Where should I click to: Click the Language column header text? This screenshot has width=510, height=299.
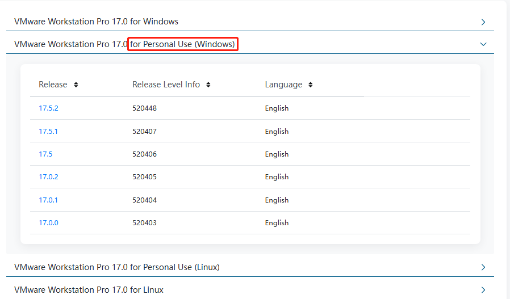tap(283, 85)
